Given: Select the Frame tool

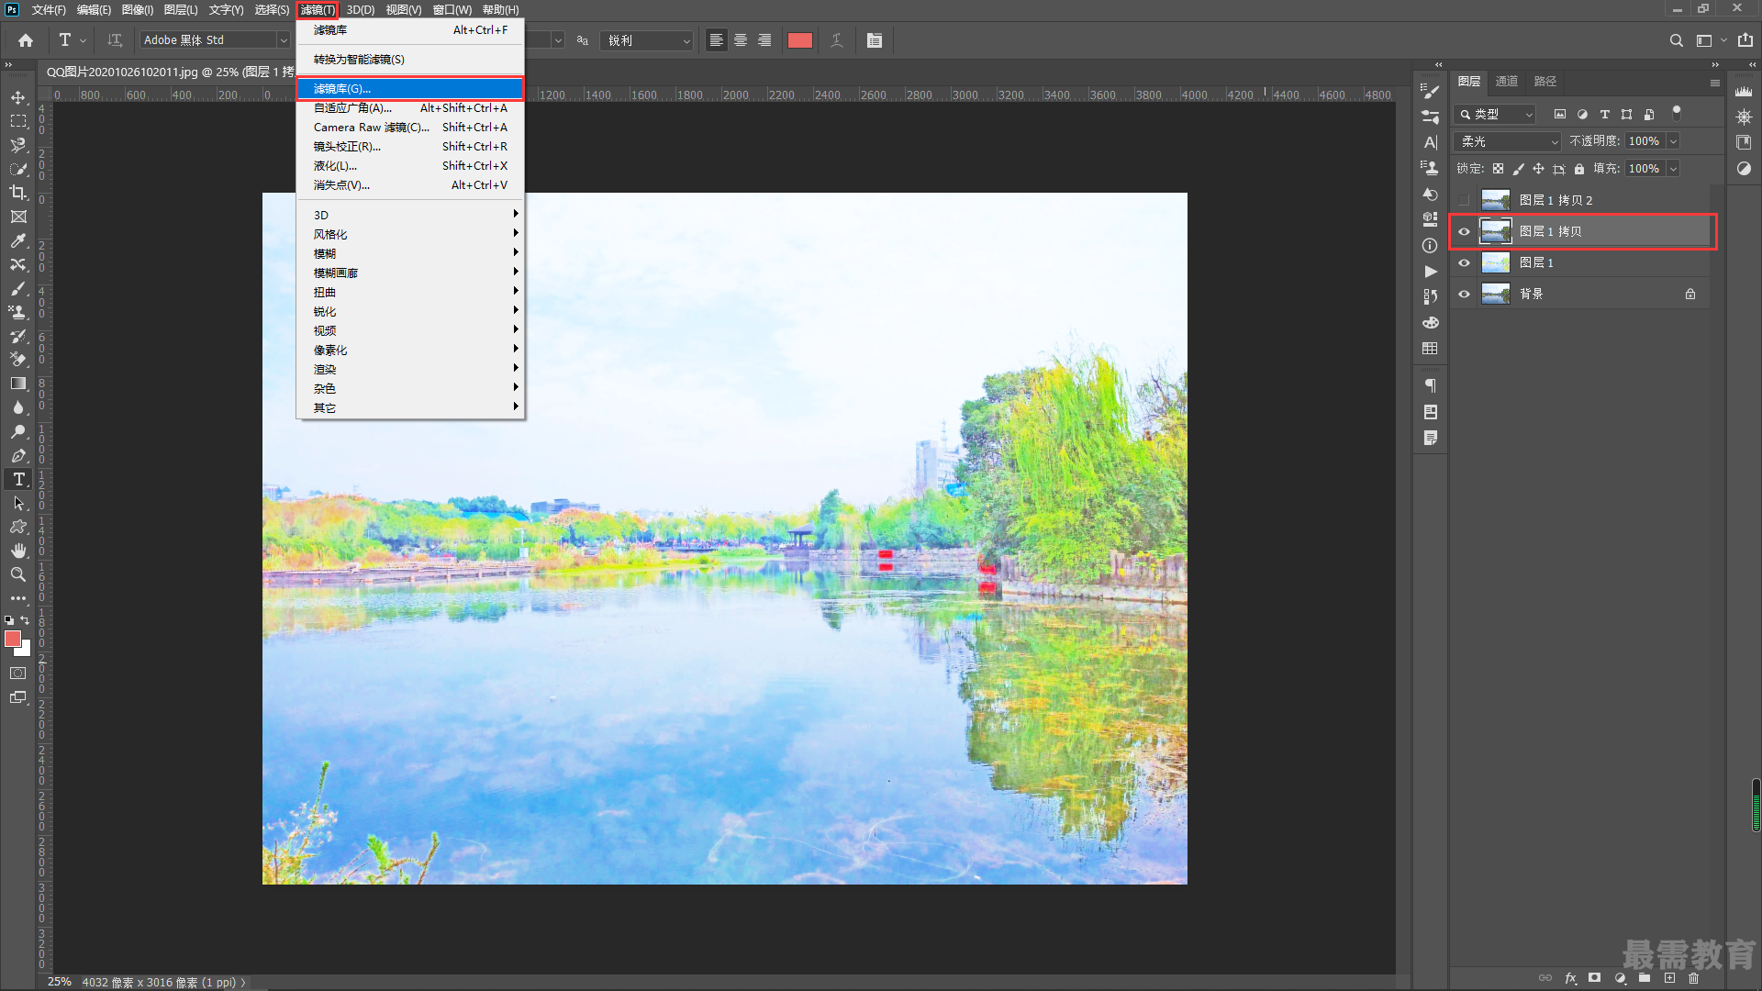Looking at the screenshot, I should [x=18, y=217].
